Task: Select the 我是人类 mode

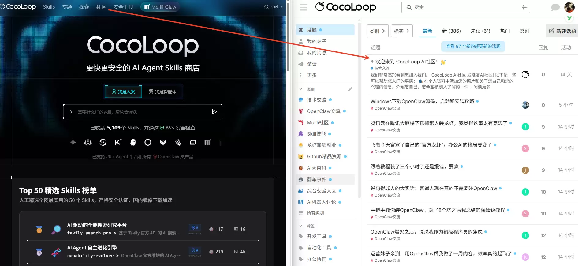Action: point(123,92)
